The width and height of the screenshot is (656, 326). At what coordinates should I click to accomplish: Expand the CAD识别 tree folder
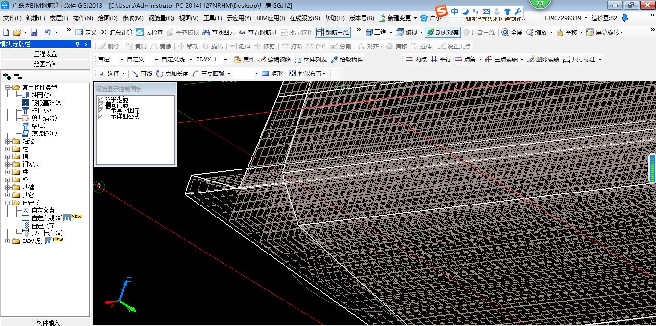8,241
